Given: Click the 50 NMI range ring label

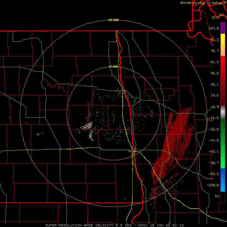Looking at the screenshot, I should (113, 67).
